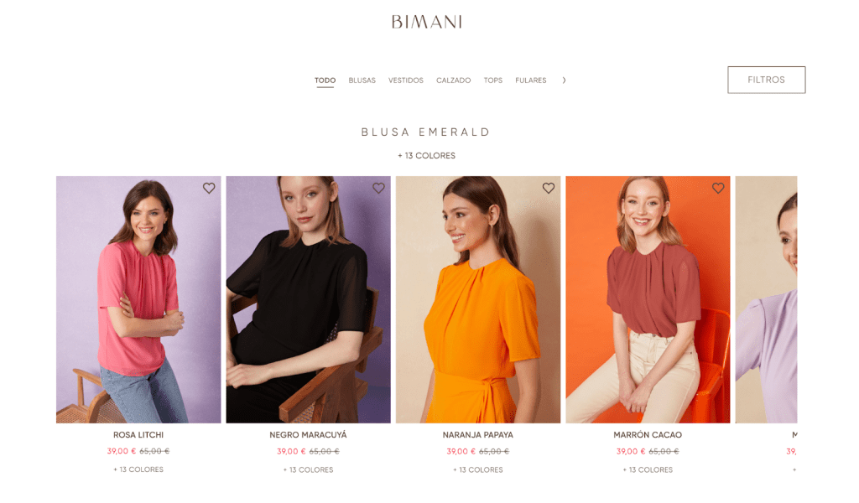Favorite the Rosa Litchi blouse with heart icon
This screenshot has height=503, width=859.
(209, 189)
